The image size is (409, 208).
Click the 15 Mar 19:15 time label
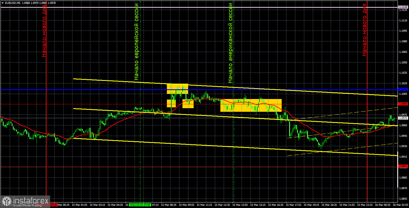click(x=311, y=205)
